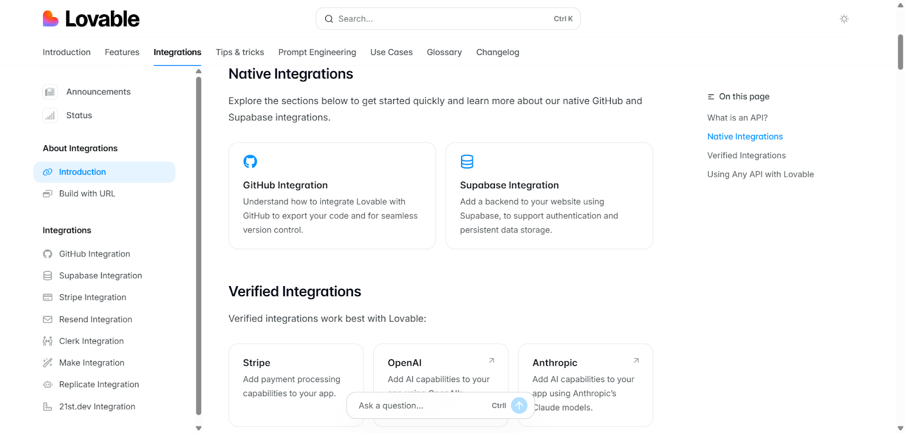Image resolution: width=905 pixels, height=433 pixels.
Task: Open 21st.dev Integration in the sidebar
Action: pos(97,406)
